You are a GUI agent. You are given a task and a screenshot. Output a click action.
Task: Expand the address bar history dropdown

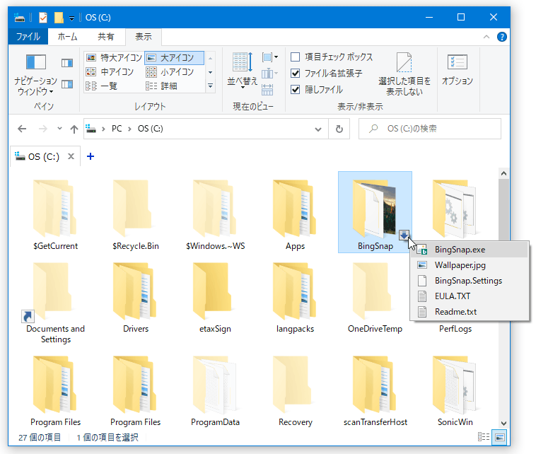pos(318,129)
